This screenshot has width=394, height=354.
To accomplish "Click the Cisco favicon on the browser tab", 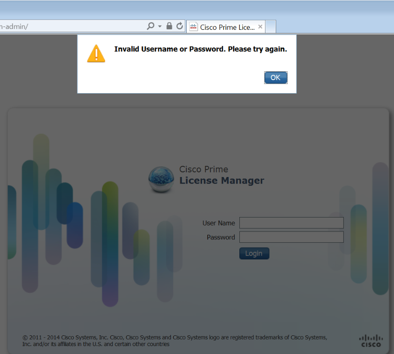I will 193,27.
